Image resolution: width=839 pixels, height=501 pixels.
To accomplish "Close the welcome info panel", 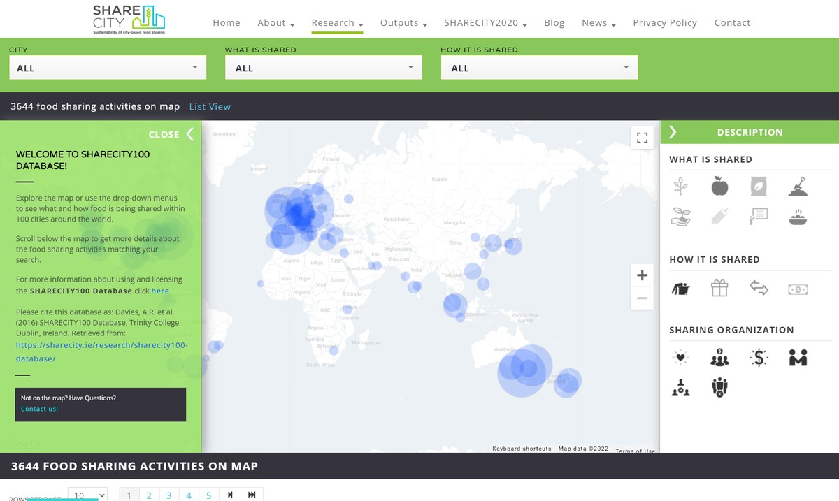I will point(171,134).
